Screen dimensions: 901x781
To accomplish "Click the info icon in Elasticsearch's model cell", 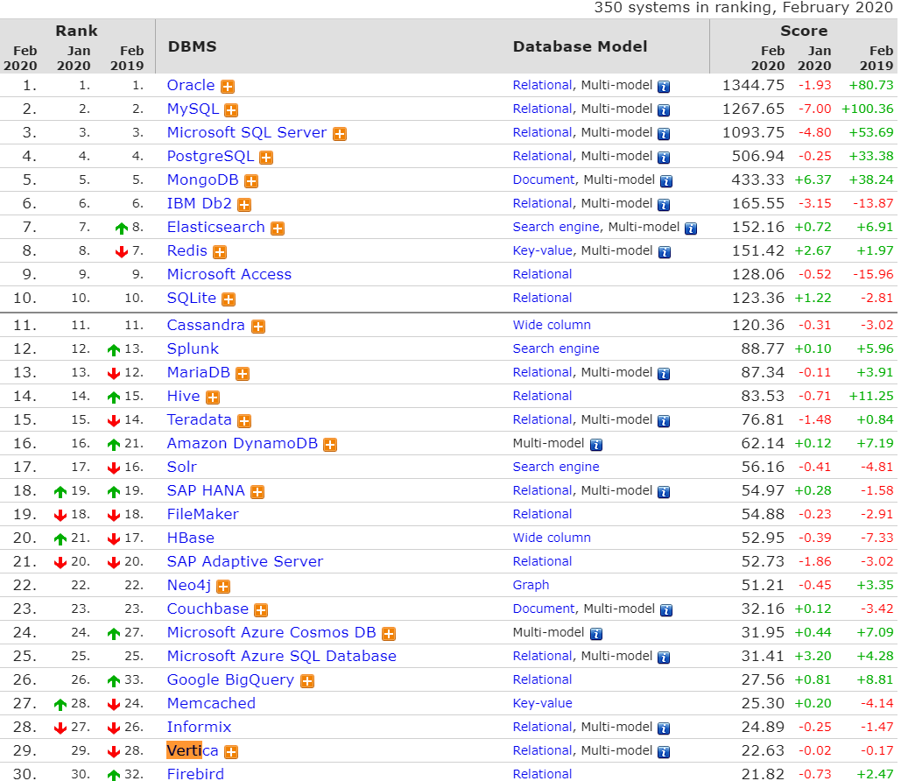I will click(x=691, y=229).
